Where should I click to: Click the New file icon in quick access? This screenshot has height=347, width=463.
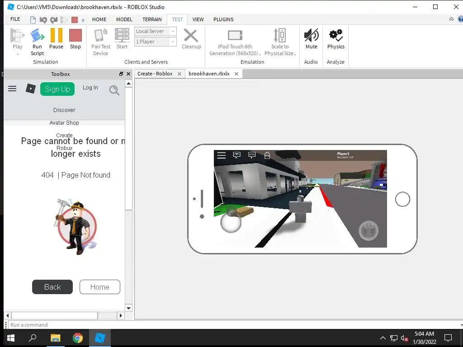point(33,20)
